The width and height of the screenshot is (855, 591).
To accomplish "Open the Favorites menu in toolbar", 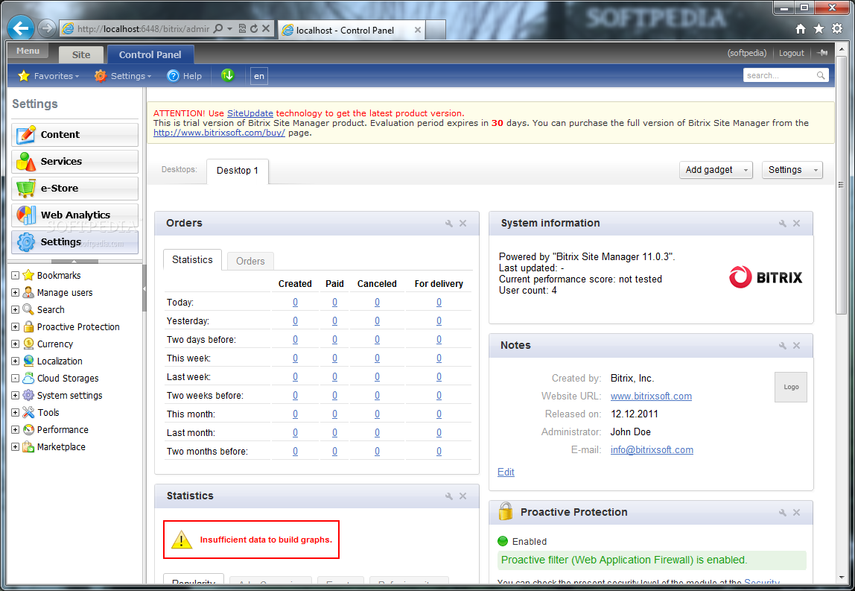I will pyautogui.click(x=48, y=76).
